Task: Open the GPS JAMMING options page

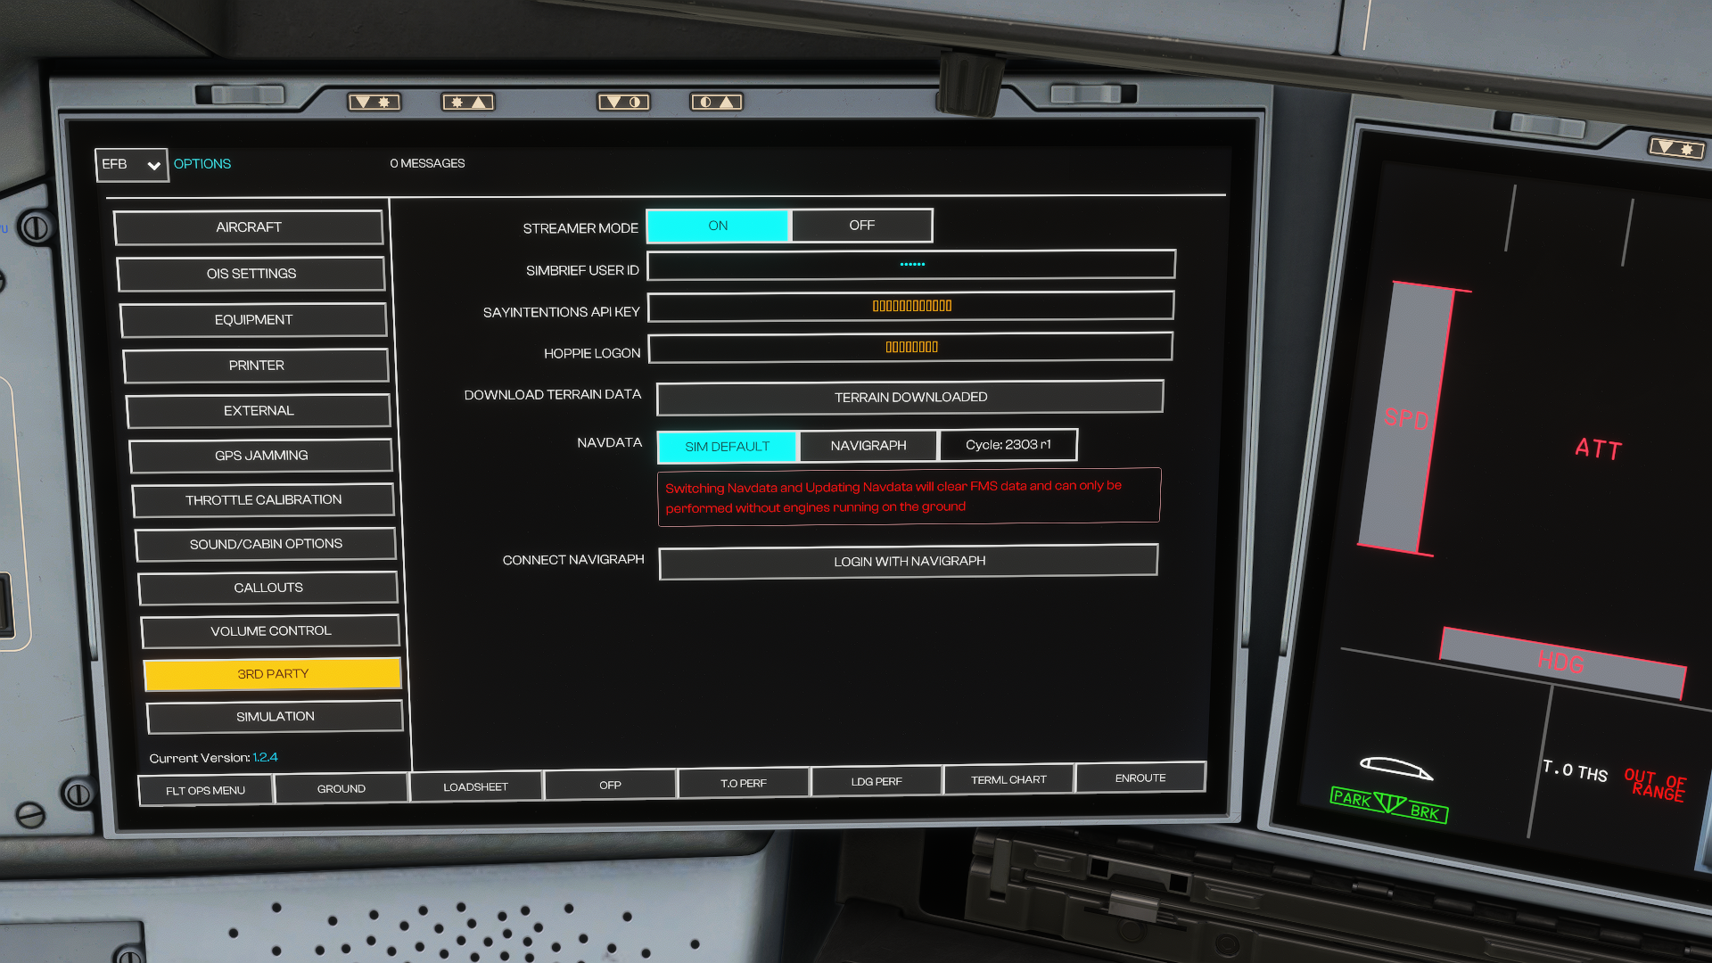Action: click(x=261, y=456)
